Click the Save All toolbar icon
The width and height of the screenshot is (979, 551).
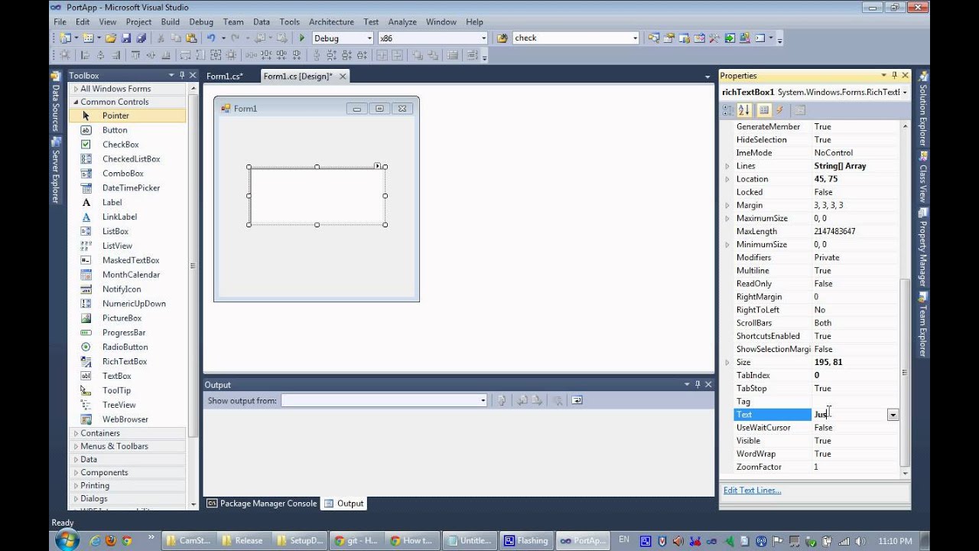141,37
